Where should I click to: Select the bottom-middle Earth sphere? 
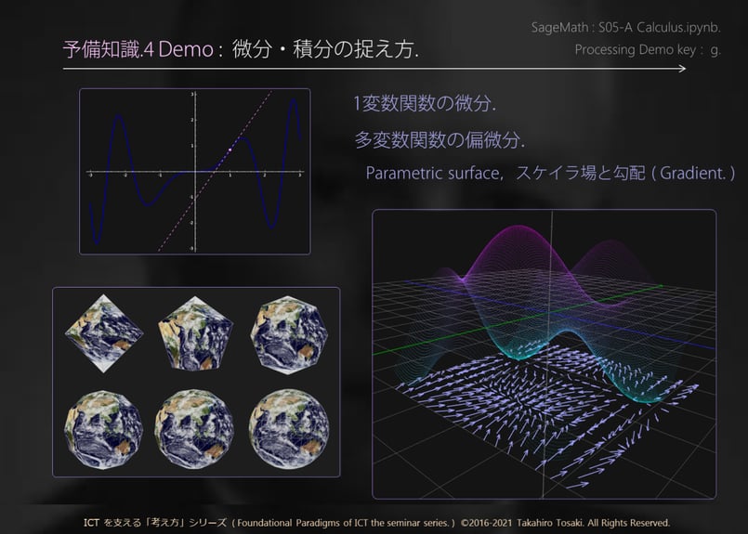(194, 429)
